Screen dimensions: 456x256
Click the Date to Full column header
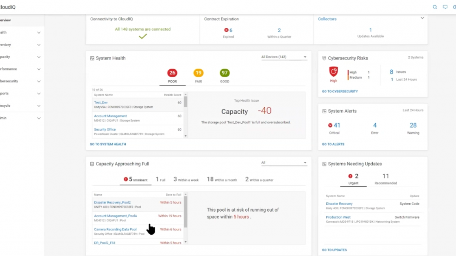click(173, 195)
